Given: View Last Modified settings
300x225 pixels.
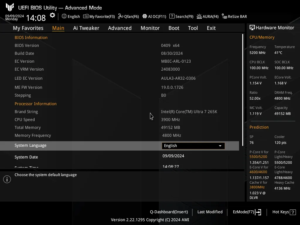Looking at the screenshot, I should 210,212.
